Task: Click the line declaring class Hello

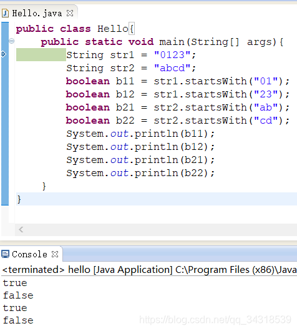Action: pyautogui.click(x=75, y=29)
